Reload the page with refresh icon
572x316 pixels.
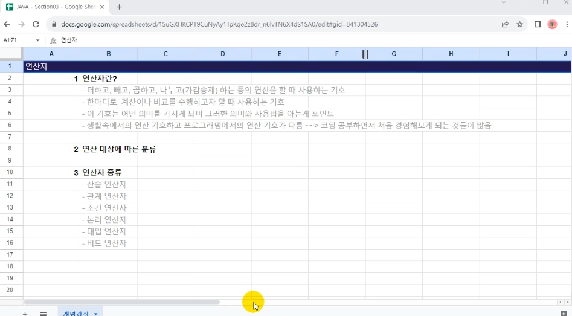coord(36,25)
